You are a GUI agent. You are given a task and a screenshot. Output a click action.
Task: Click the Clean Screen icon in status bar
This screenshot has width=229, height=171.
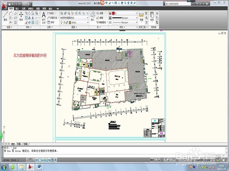224,160
